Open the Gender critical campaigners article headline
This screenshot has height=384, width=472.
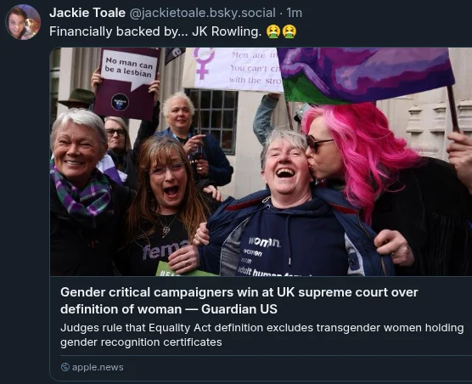tap(239, 301)
